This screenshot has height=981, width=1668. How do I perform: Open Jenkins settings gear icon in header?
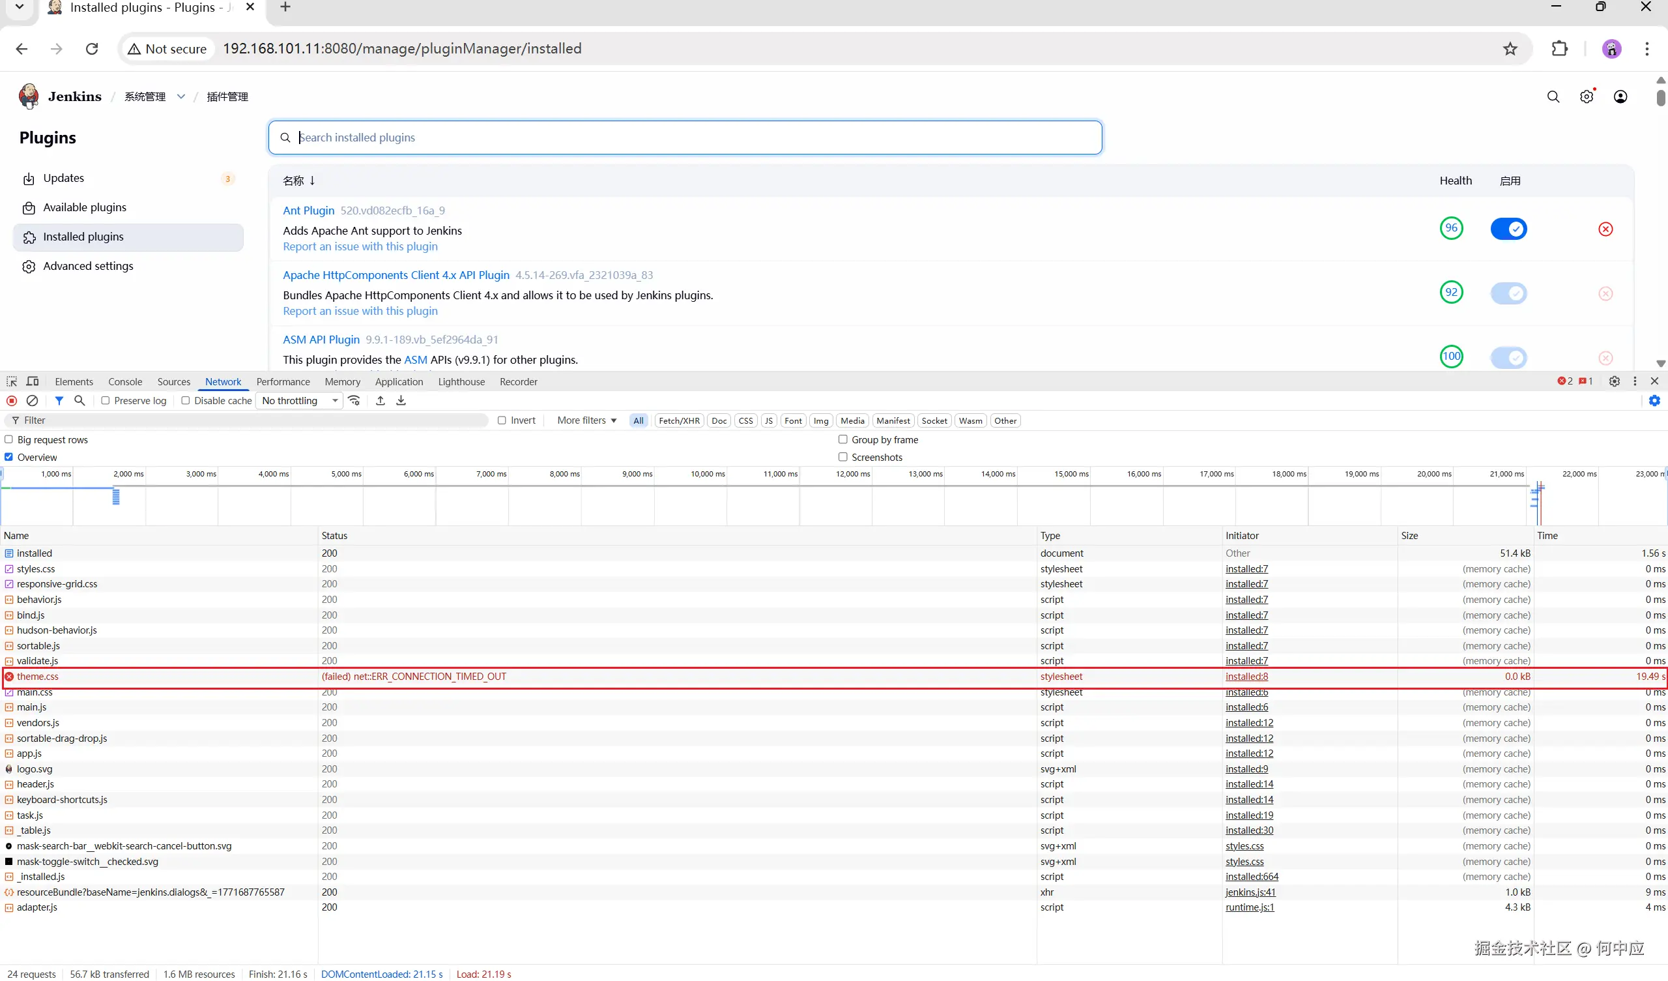coord(1587,97)
